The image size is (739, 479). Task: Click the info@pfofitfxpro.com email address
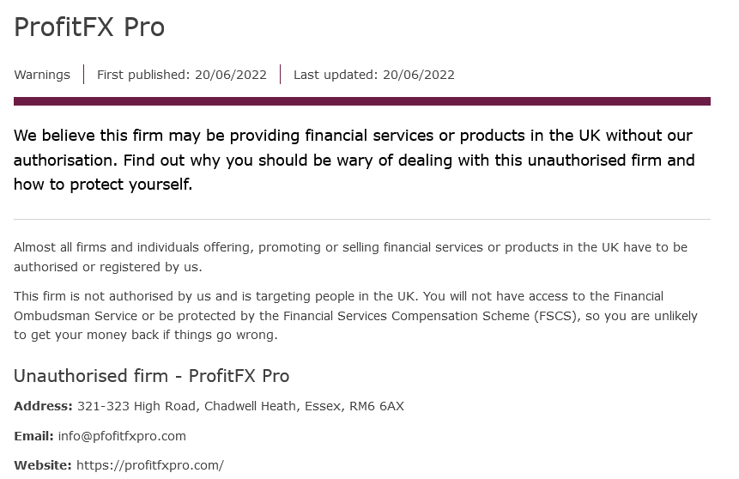(122, 436)
